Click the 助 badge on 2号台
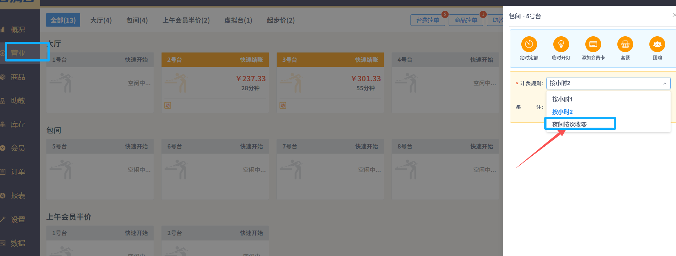The height and width of the screenshot is (256, 676). pyautogui.click(x=168, y=105)
